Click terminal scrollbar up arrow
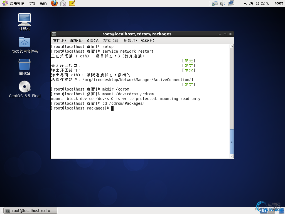 coord(232,46)
